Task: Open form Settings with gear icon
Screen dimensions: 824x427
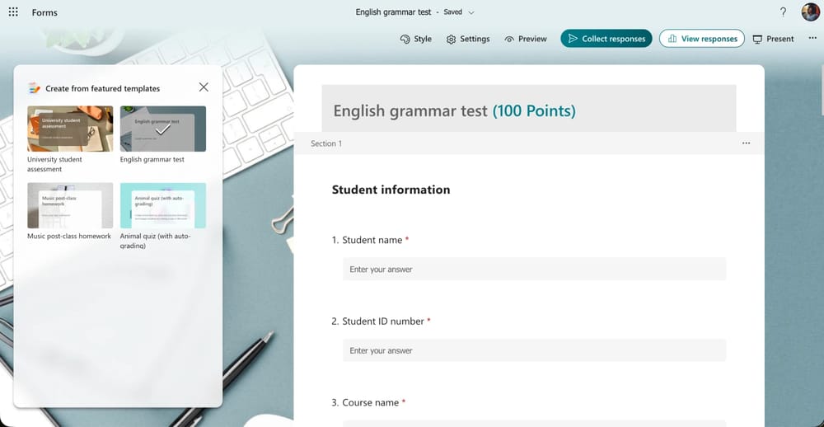Action: (468, 39)
